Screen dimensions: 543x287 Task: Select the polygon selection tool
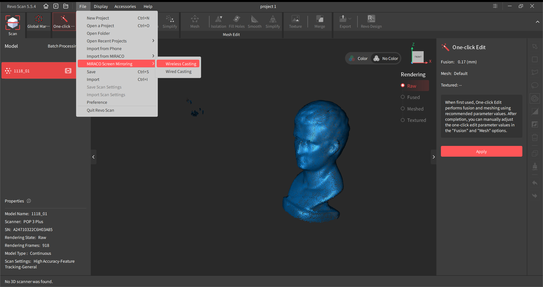(535, 72)
